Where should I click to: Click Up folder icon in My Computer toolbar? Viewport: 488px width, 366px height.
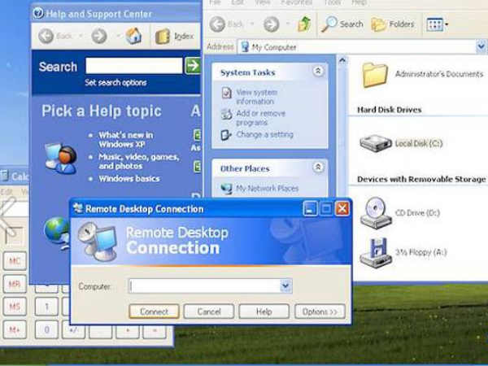click(303, 24)
